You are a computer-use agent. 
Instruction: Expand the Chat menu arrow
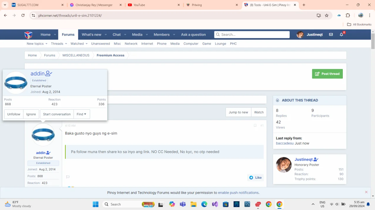pyautogui.click(x=125, y=35)
